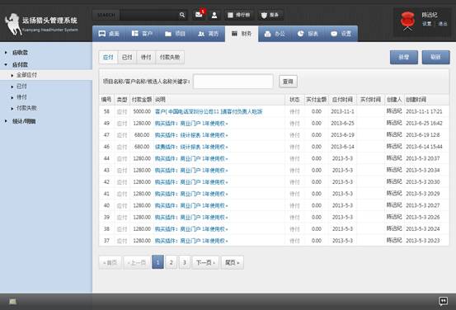
Task: Open description link of record 58
Action: pos(209,111)
